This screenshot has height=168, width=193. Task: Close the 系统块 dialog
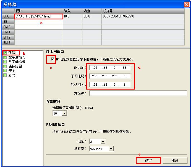point(187,4)
